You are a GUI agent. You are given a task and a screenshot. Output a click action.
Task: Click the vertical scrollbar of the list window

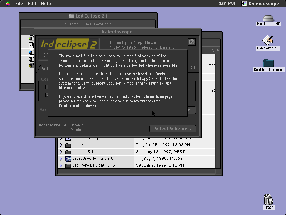218,111
